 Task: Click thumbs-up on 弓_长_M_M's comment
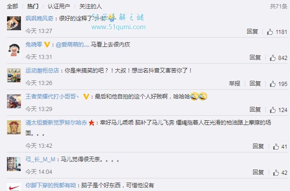point(276,172)
